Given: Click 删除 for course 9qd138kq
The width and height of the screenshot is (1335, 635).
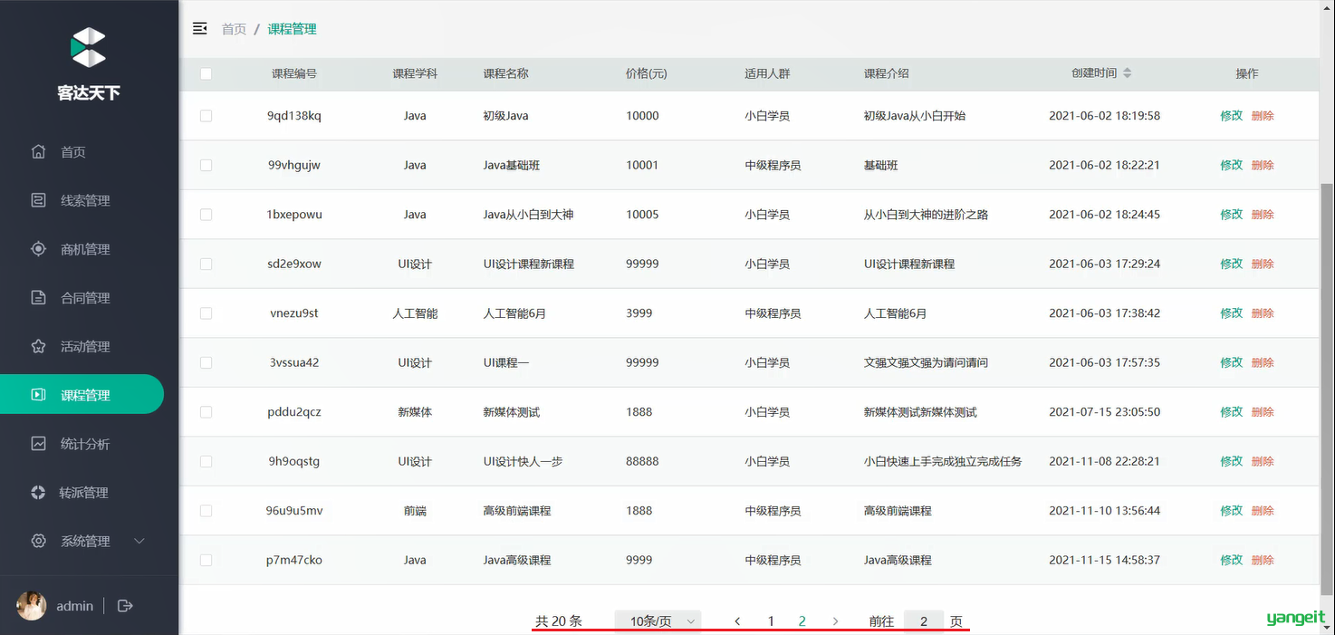Looking at the screenshot, I should tap(1263, 116).
